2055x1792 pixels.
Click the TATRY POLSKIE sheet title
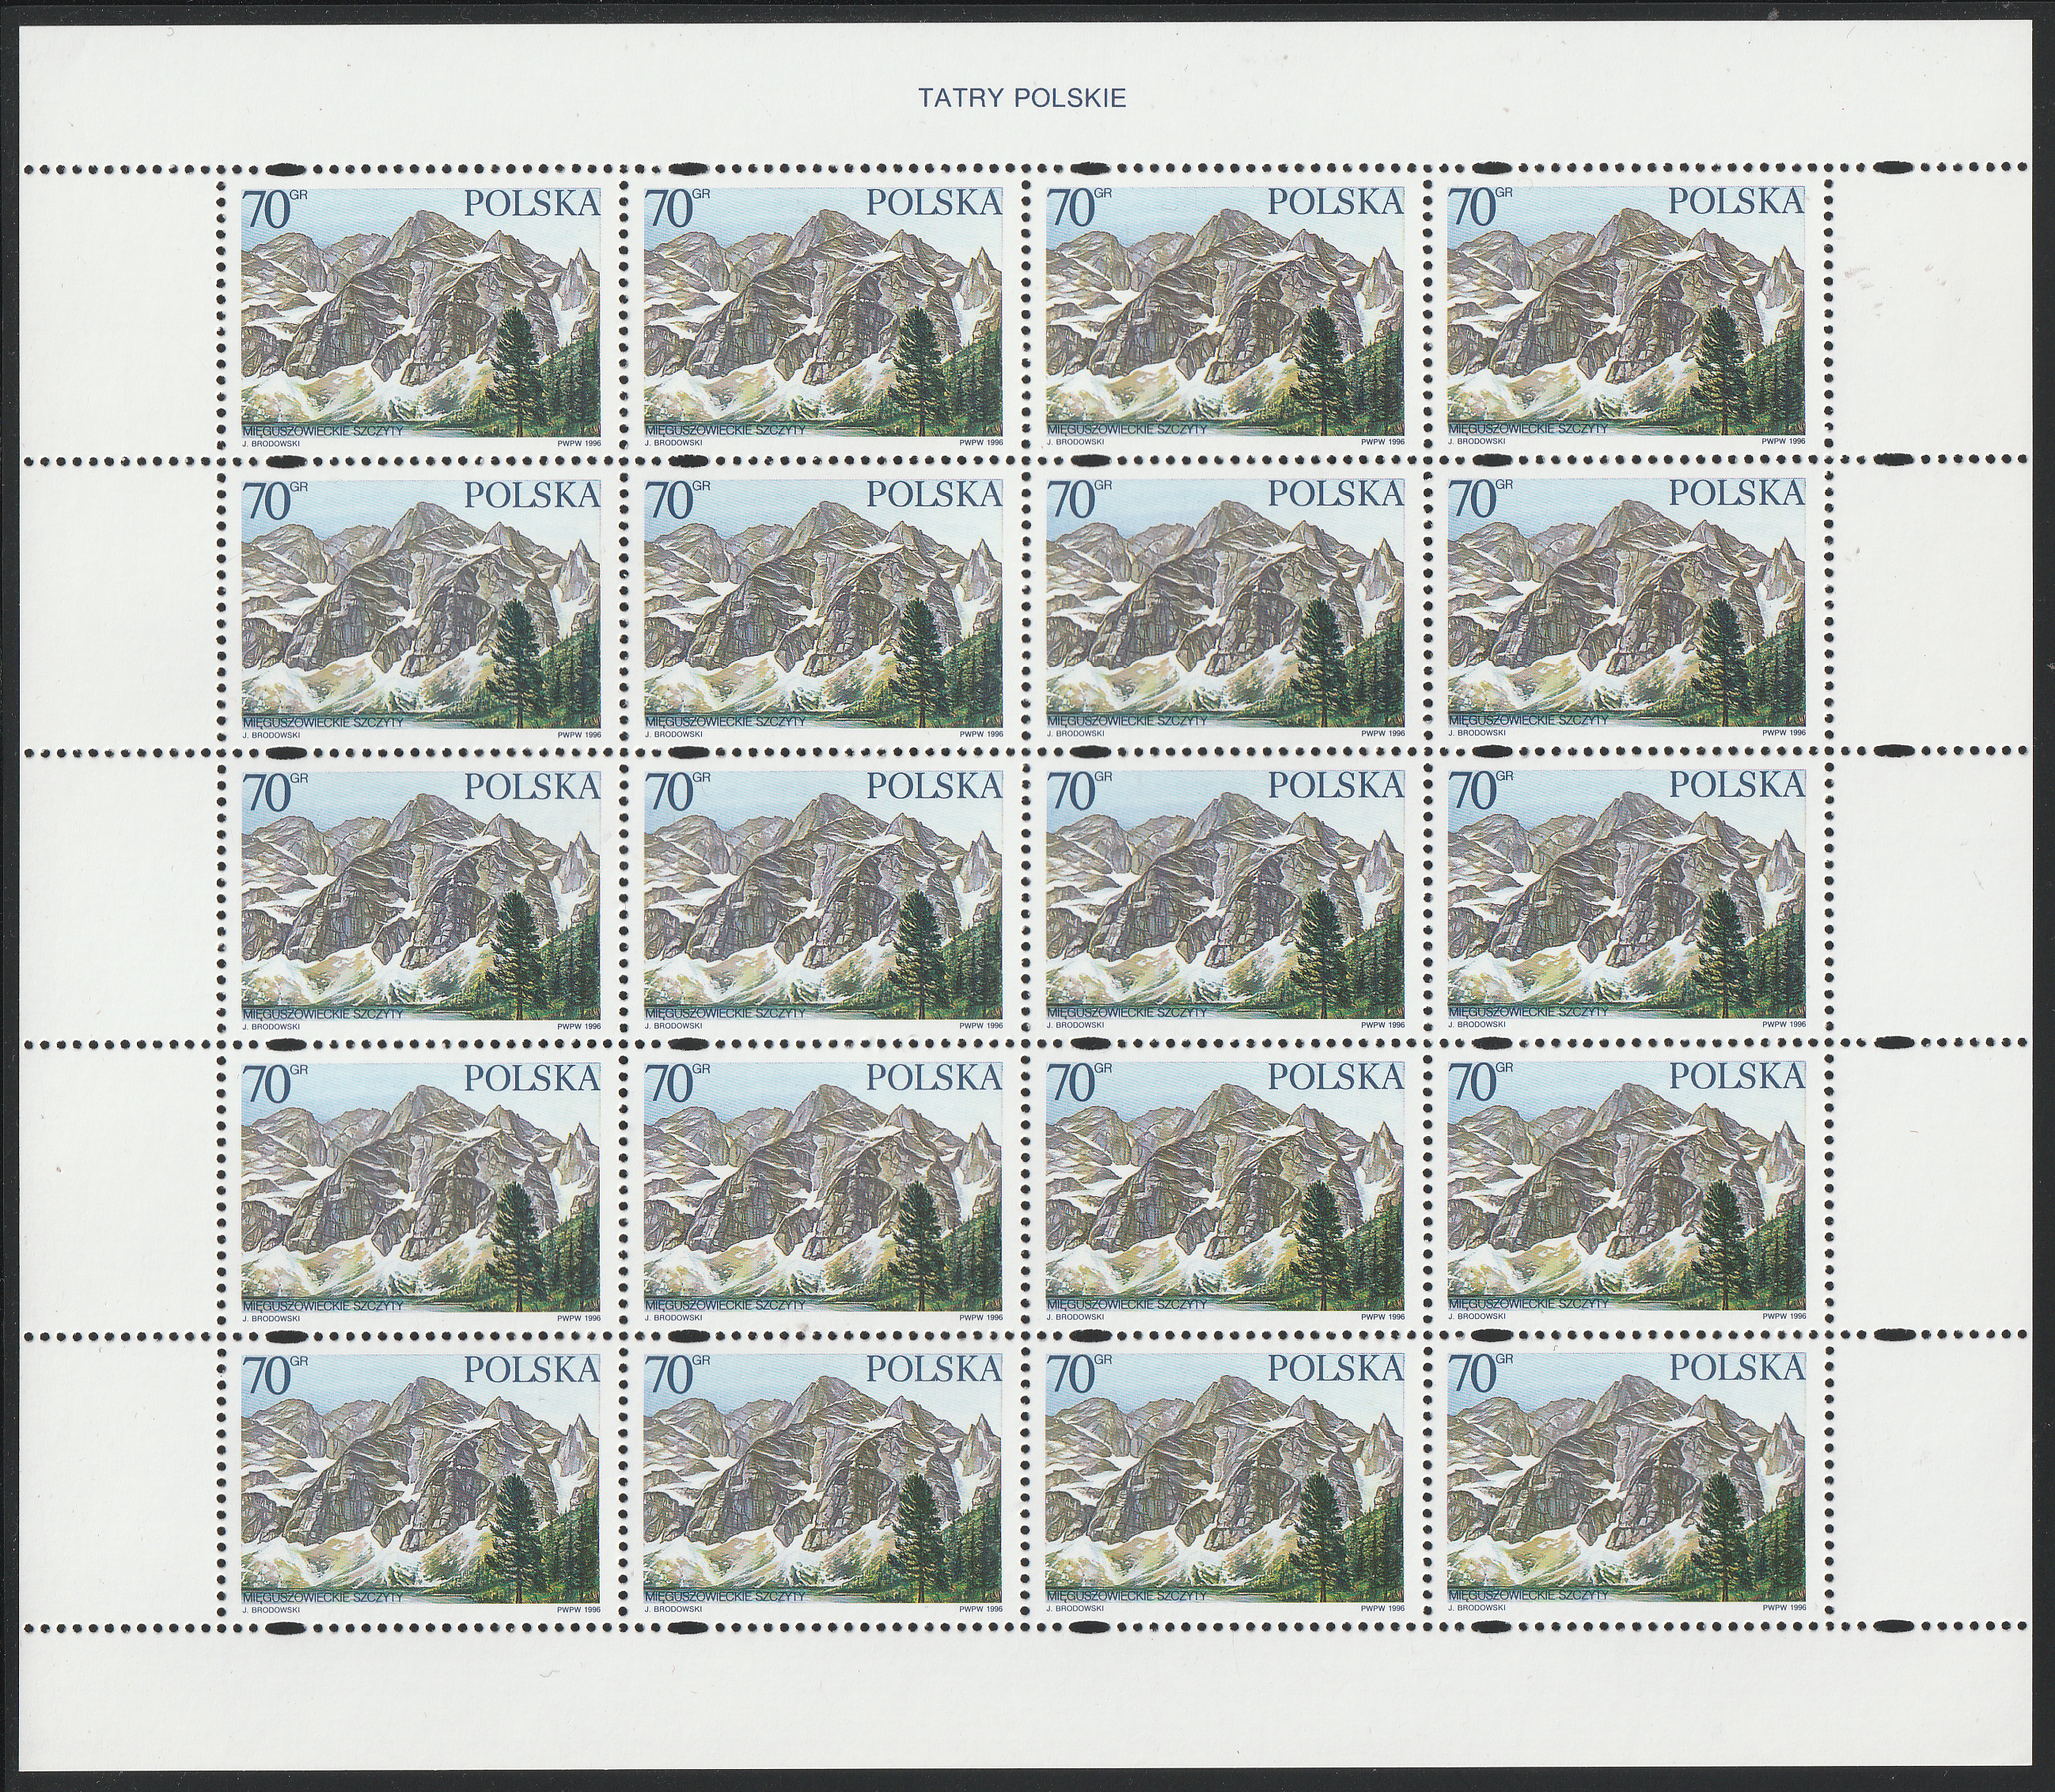pyautogui.click(x=1022, y=98)
